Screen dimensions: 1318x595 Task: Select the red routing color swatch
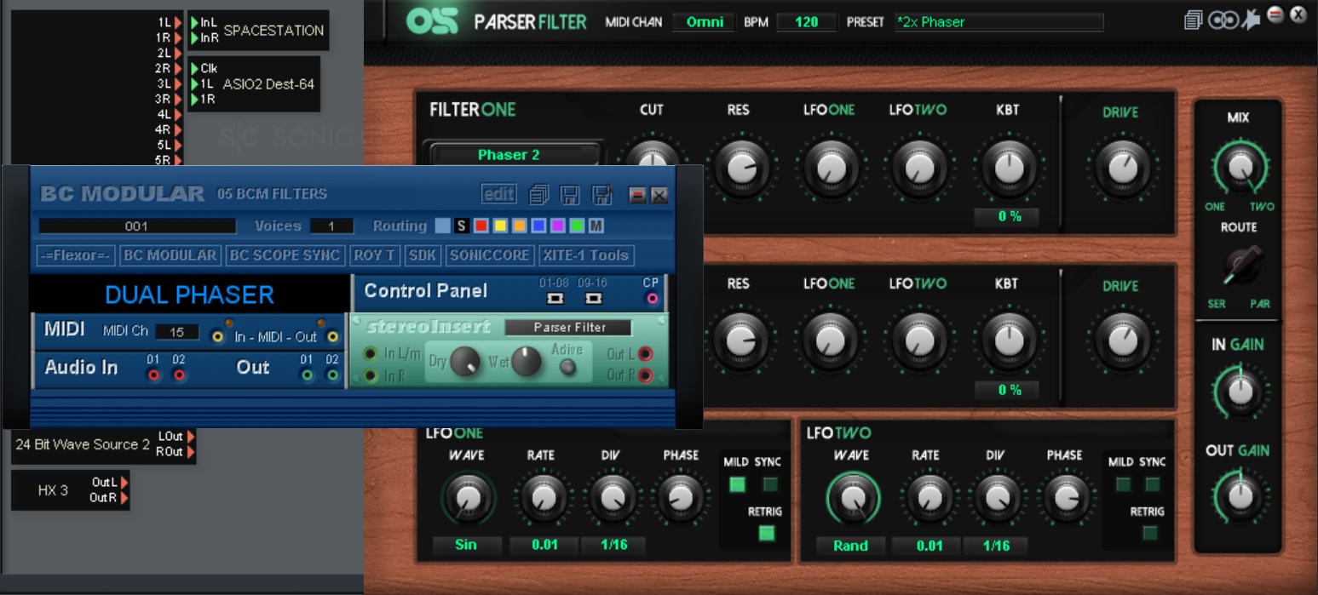coord(481,226)
